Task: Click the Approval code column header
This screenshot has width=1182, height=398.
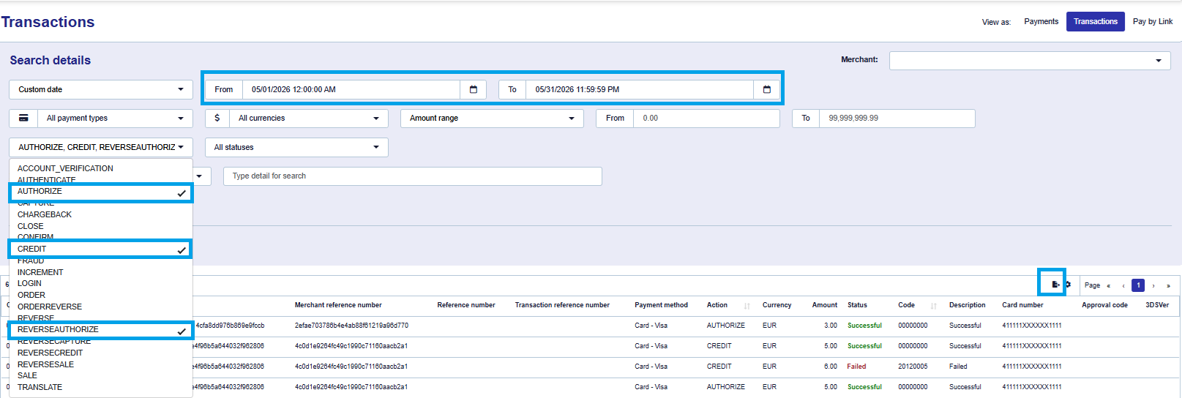Action: click(1104, 305)
